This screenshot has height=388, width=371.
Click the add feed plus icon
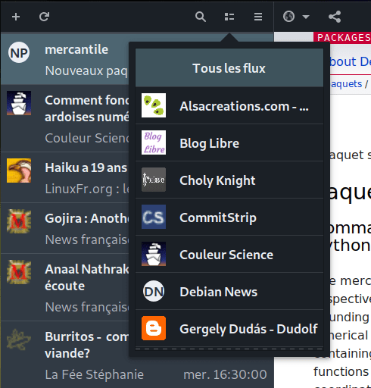click(16, 17)
